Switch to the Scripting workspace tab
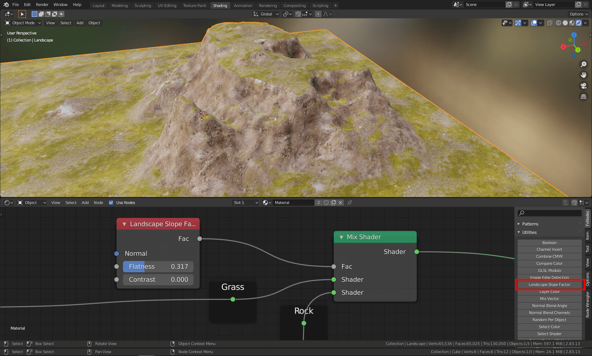The width and height of the screenshot is (592, 356). [x=320, y=5]
